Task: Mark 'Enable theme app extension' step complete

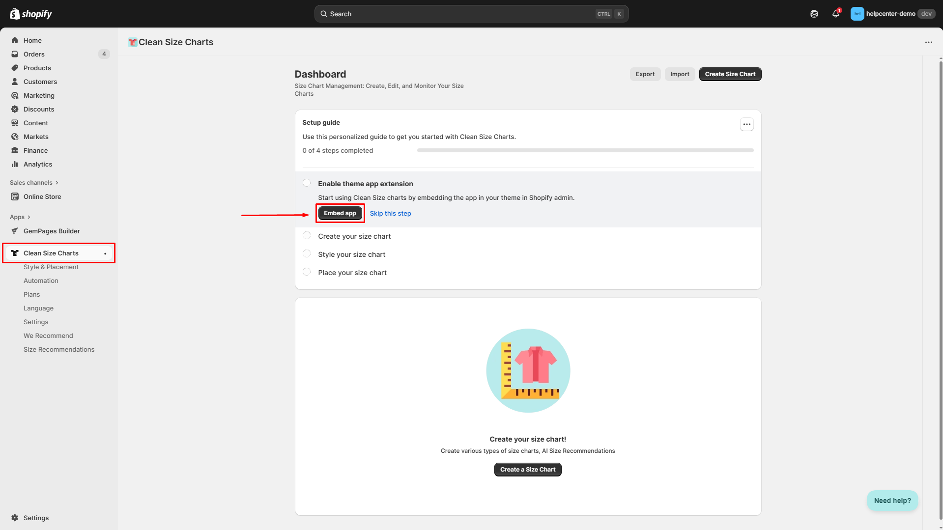Action: [x=307, y=183]
